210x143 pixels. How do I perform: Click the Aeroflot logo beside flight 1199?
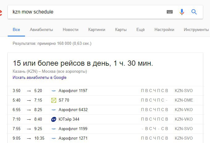54,129
